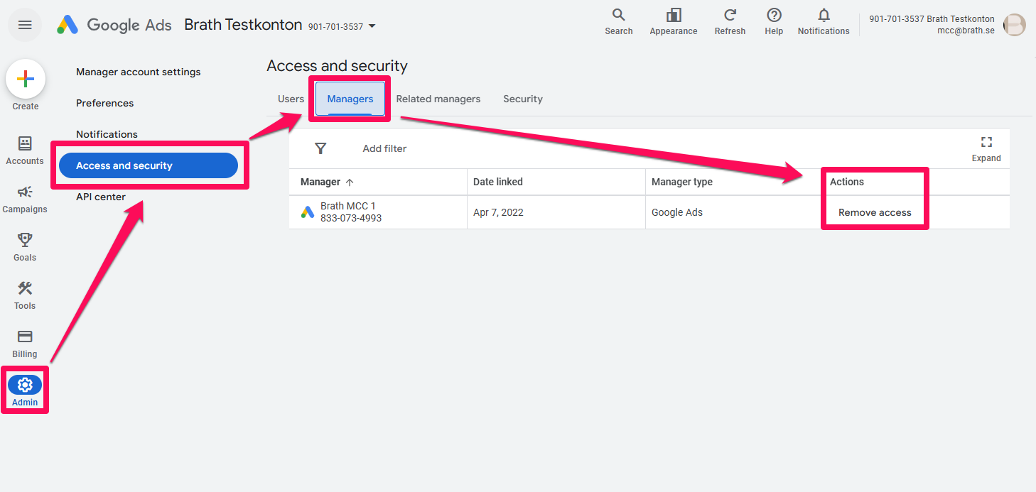Click Date linked column header
This screenshot has height=492, width=1036.
pos(498,182)
